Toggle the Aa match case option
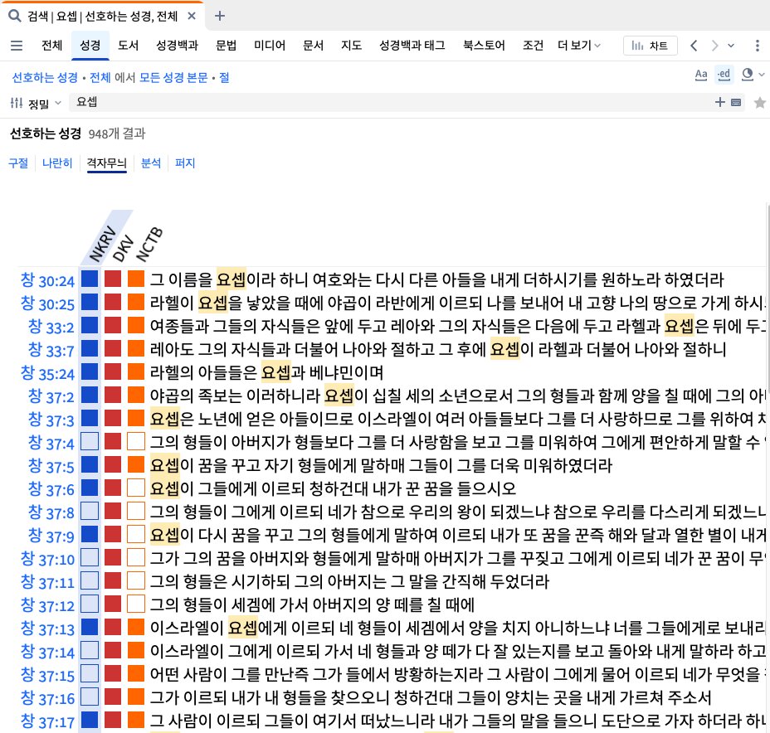Viewport: 770px width, 733px height. [701, 75]
